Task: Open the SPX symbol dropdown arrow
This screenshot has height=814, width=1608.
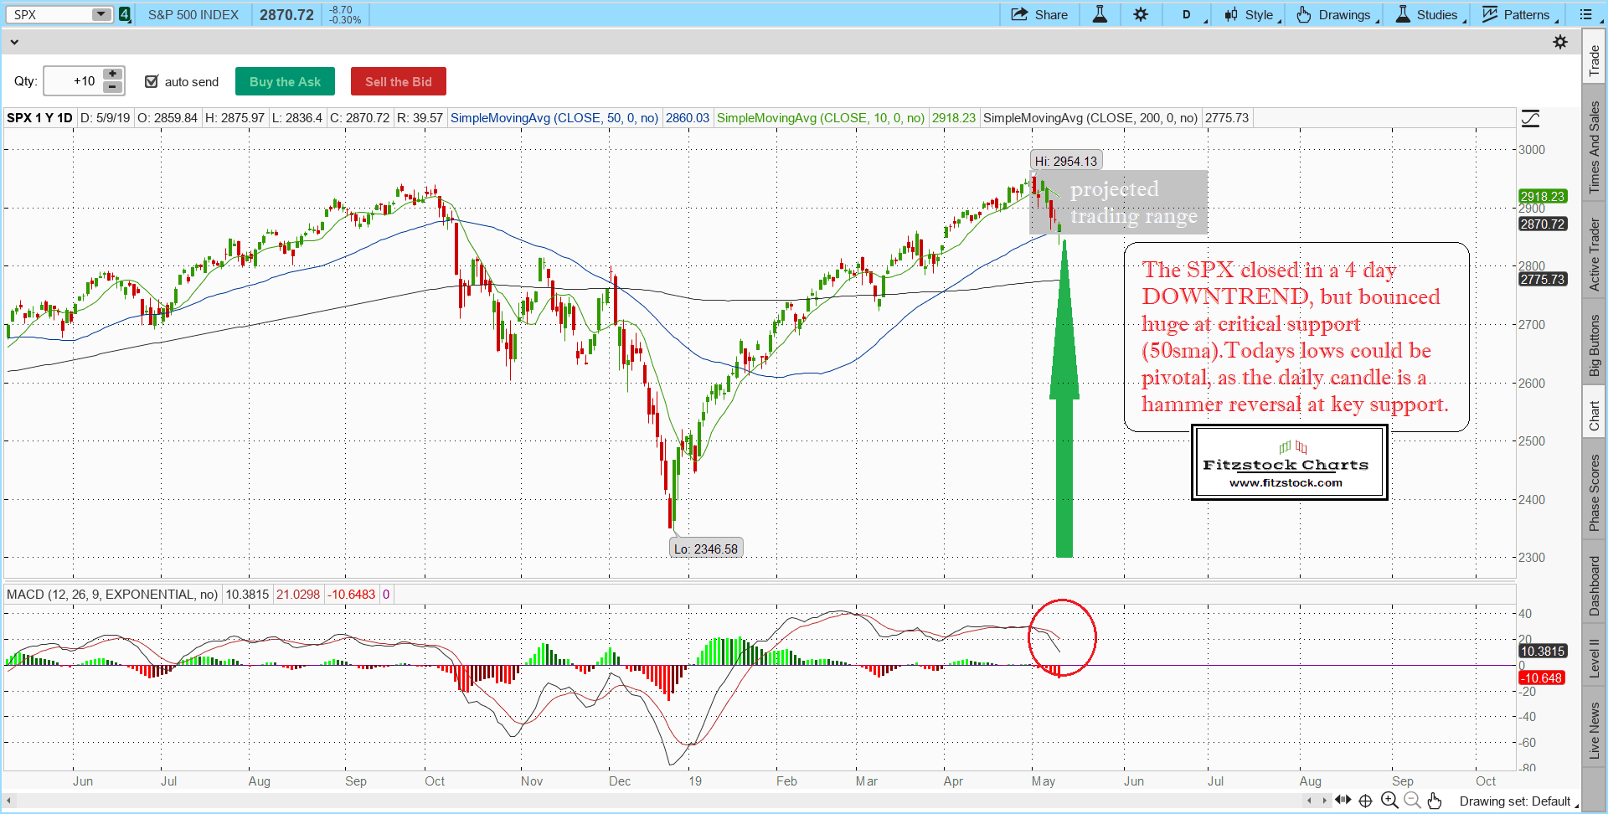Action: click(101, 14)
